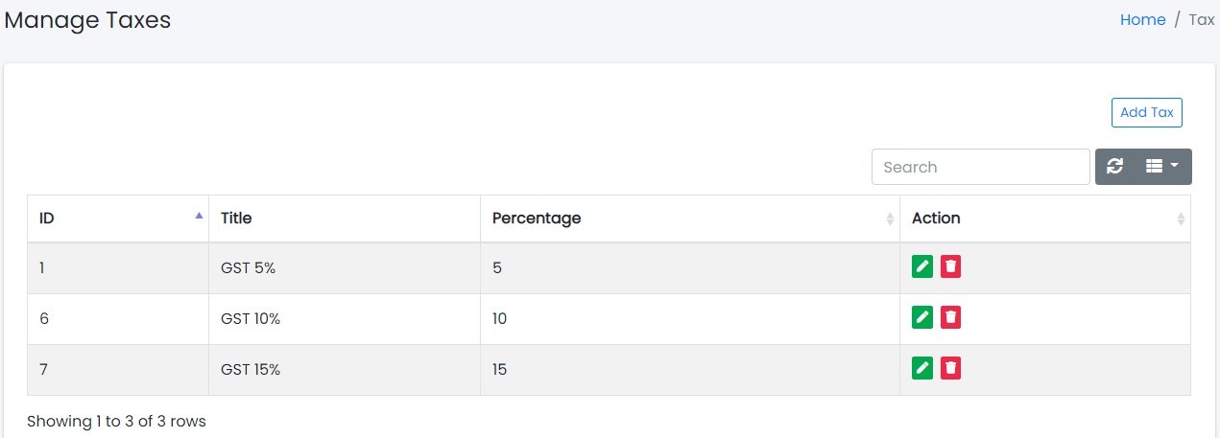This screenshot has height=438, width=1220.
Task: Click the Tax breadcrumb item
Action: [1202, 20]
